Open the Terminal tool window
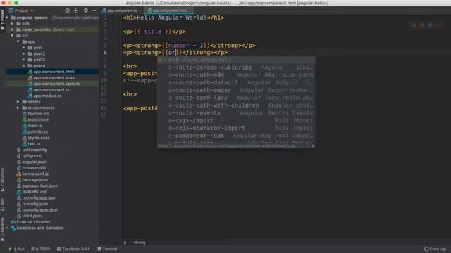The image size is (451, 253). pos(107,249)
